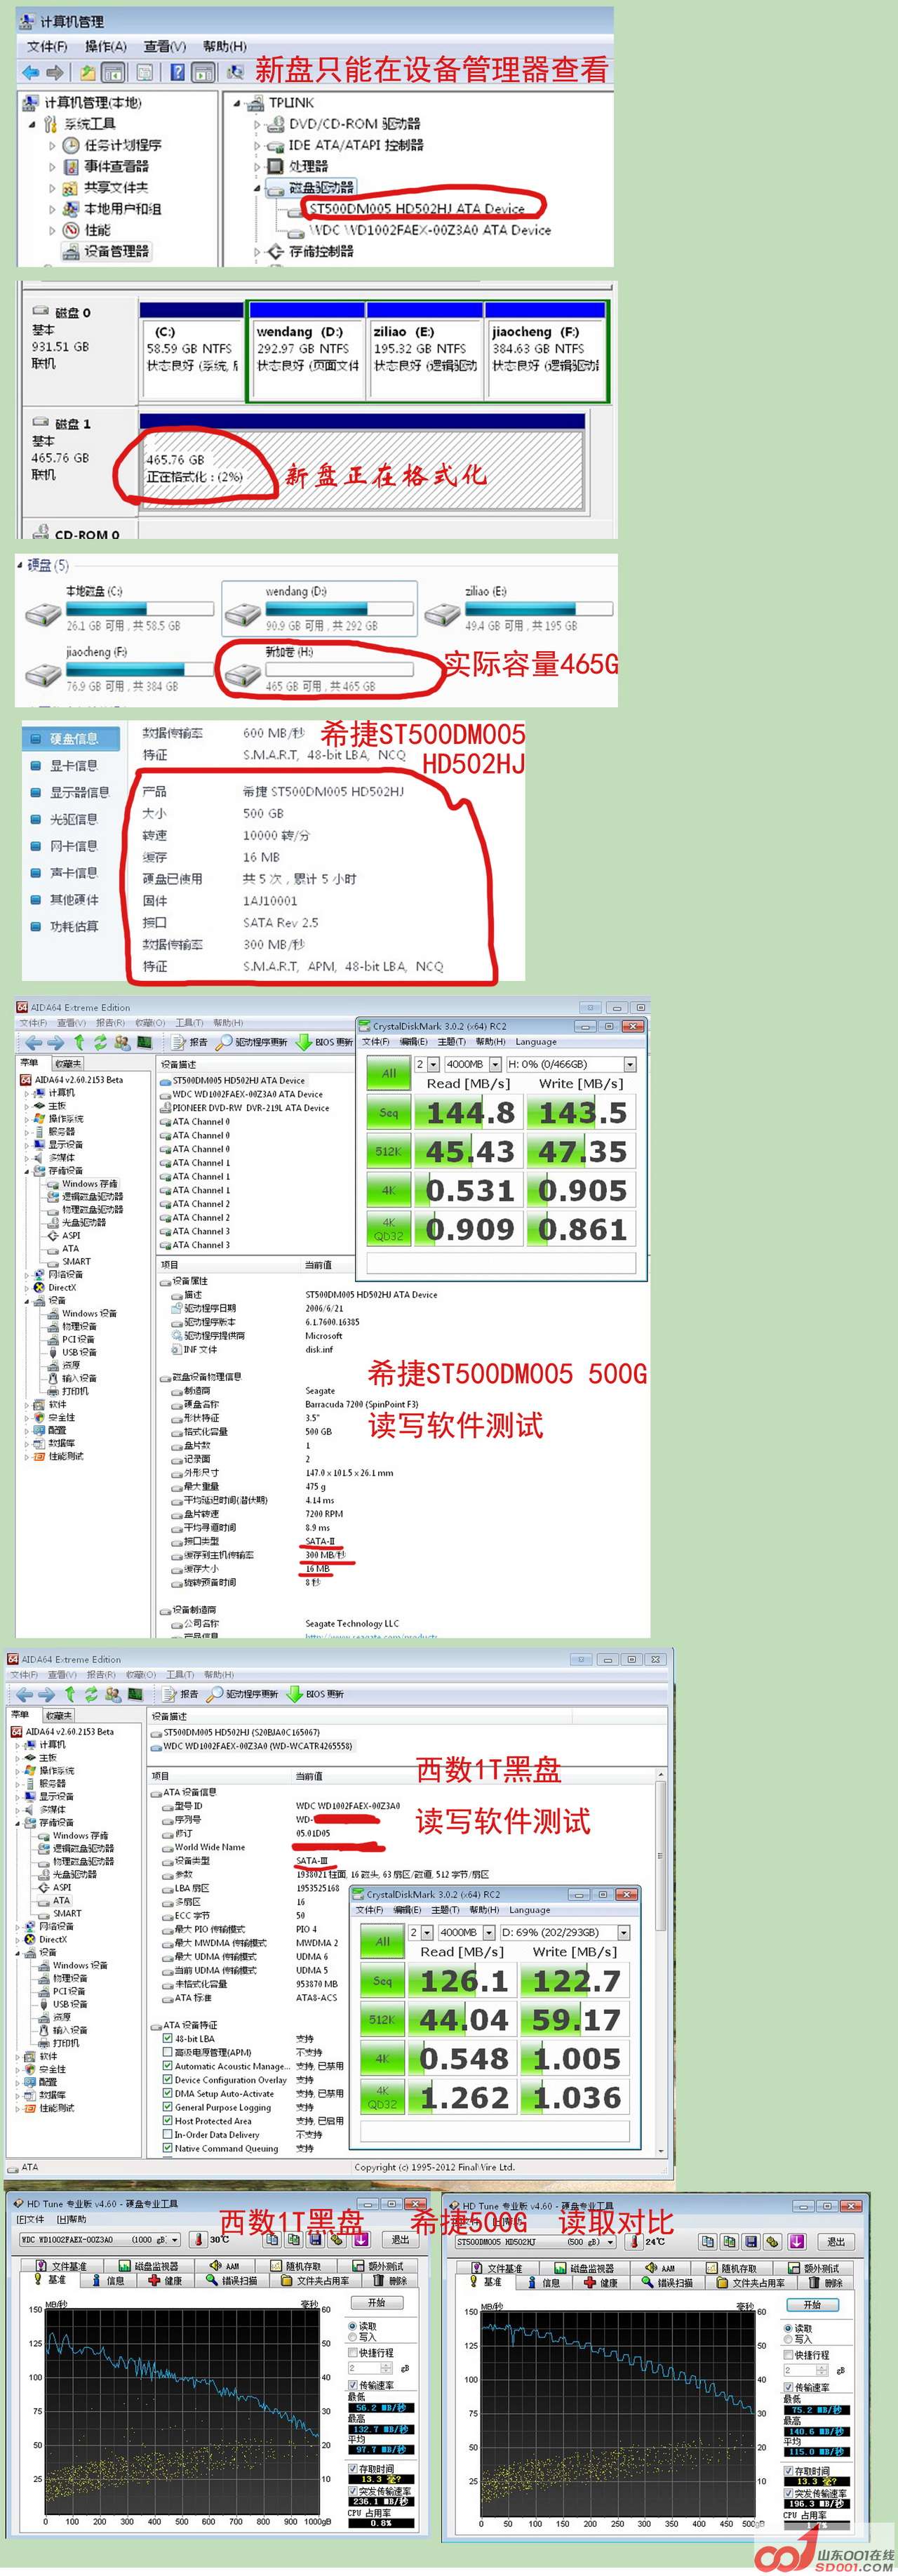Toggle Host Protected Area checkbox

coord(168,2121)
